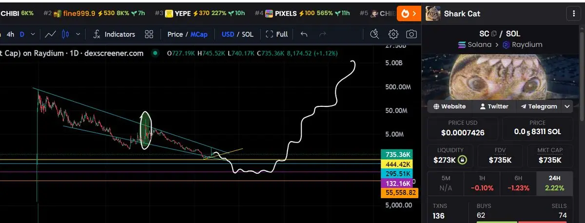Click the SELLS 74 value
Image resolution: width=585 pixels, height=223 pixels.
pyautogui.click(x=562, y=215)
